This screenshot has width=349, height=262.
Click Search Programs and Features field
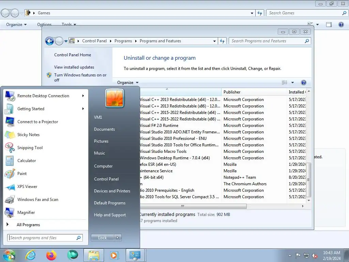pos(270,41)
